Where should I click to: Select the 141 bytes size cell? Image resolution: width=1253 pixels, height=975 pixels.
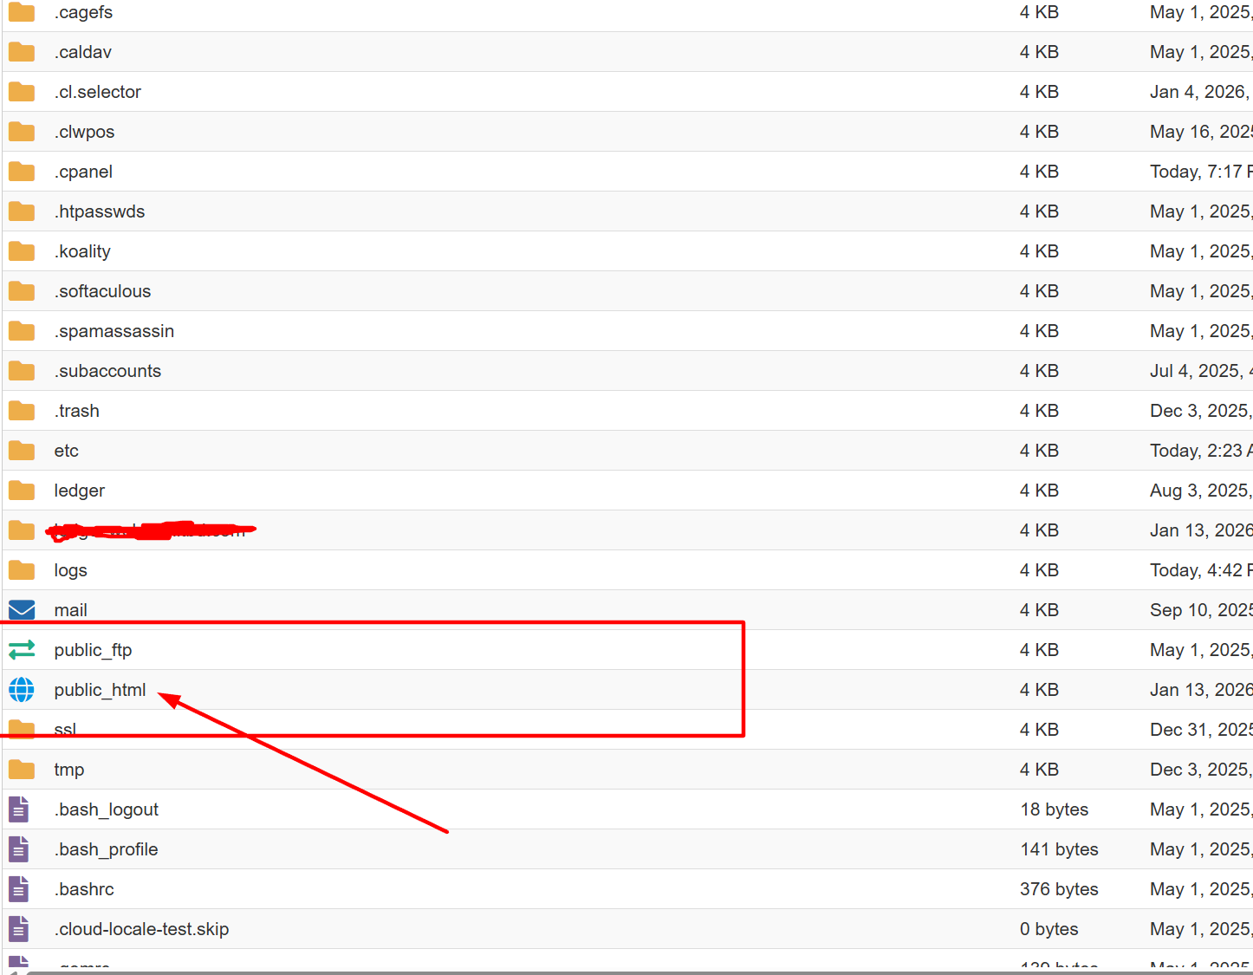tap(1059, 849)
